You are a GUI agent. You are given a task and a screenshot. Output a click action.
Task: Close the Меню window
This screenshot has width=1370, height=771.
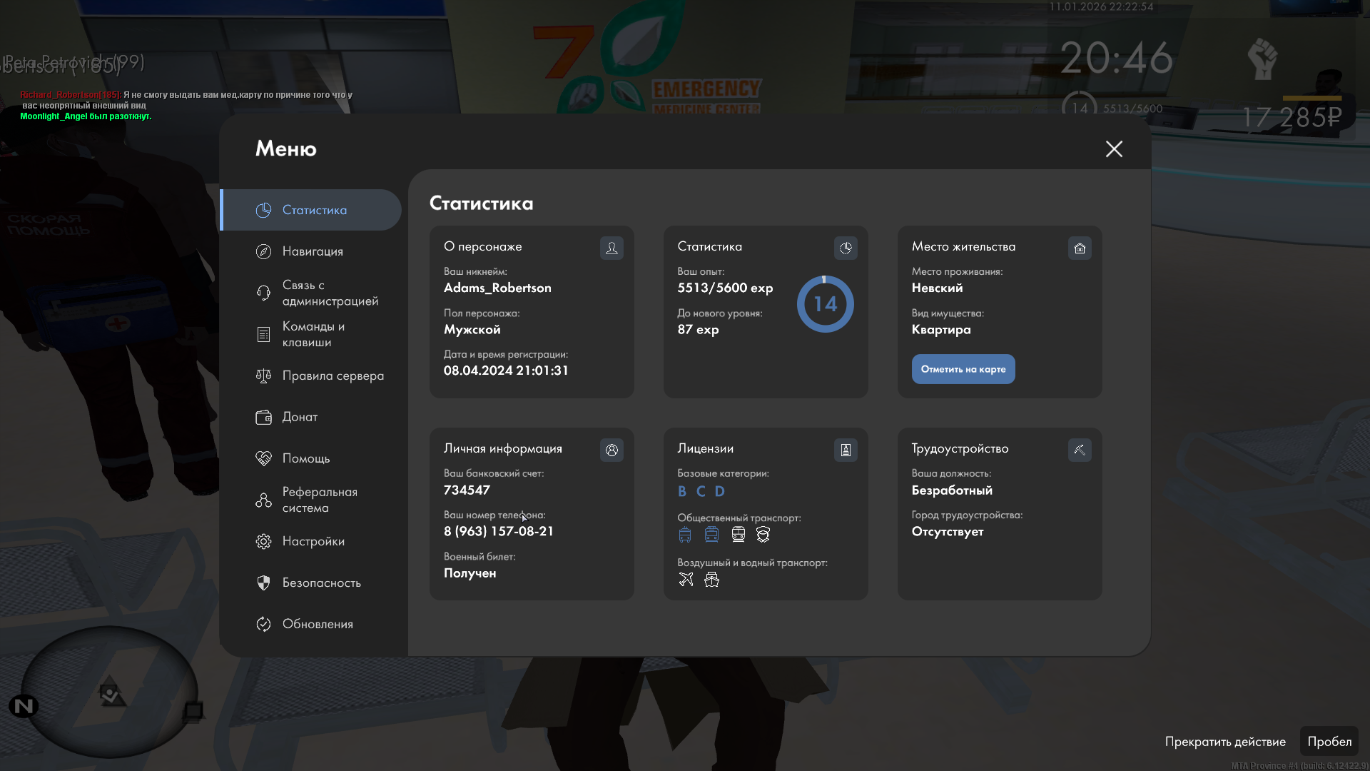[x=1114, y=148]
